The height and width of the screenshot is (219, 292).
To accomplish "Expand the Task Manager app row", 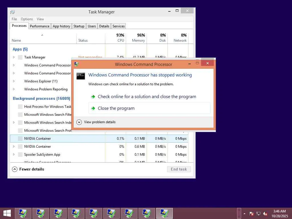I will click(14, 57).
